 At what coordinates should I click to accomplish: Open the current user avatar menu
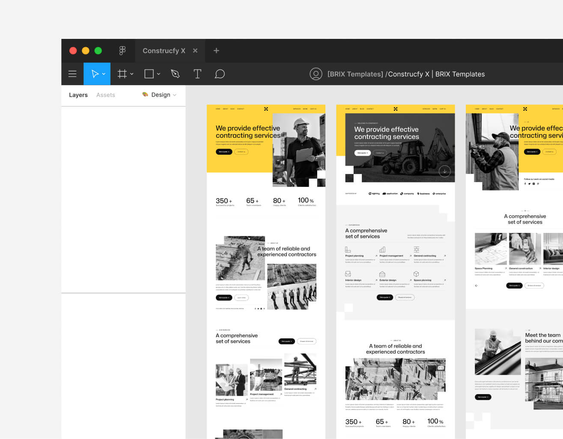(x=316, y=74)
